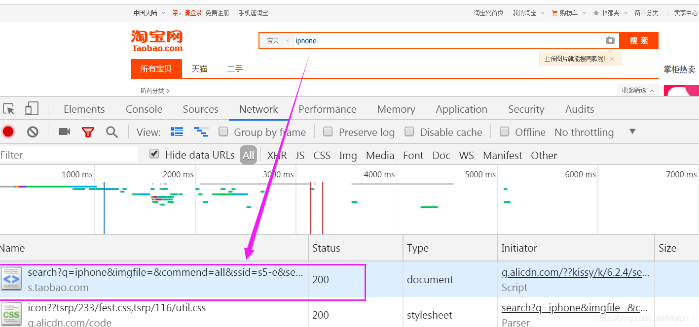Open the 手机逛淘宝 link
The image size is (699, 327).
tap(254, 13)
